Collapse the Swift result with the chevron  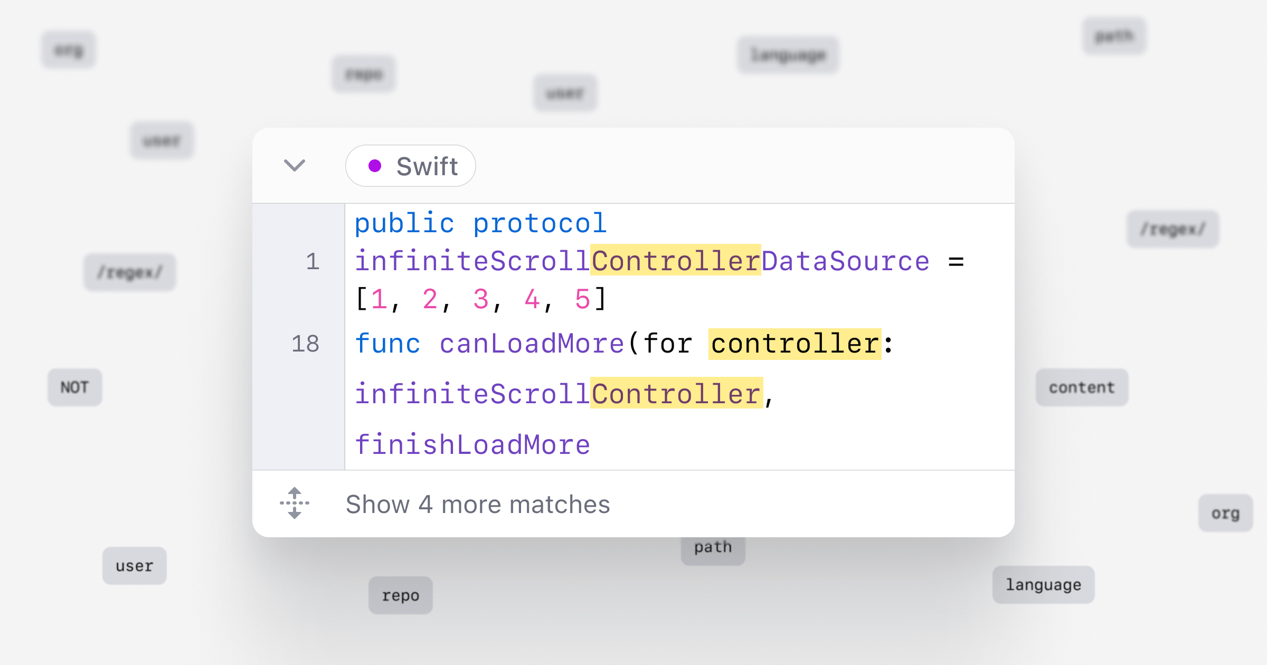[x=295, y=166]
